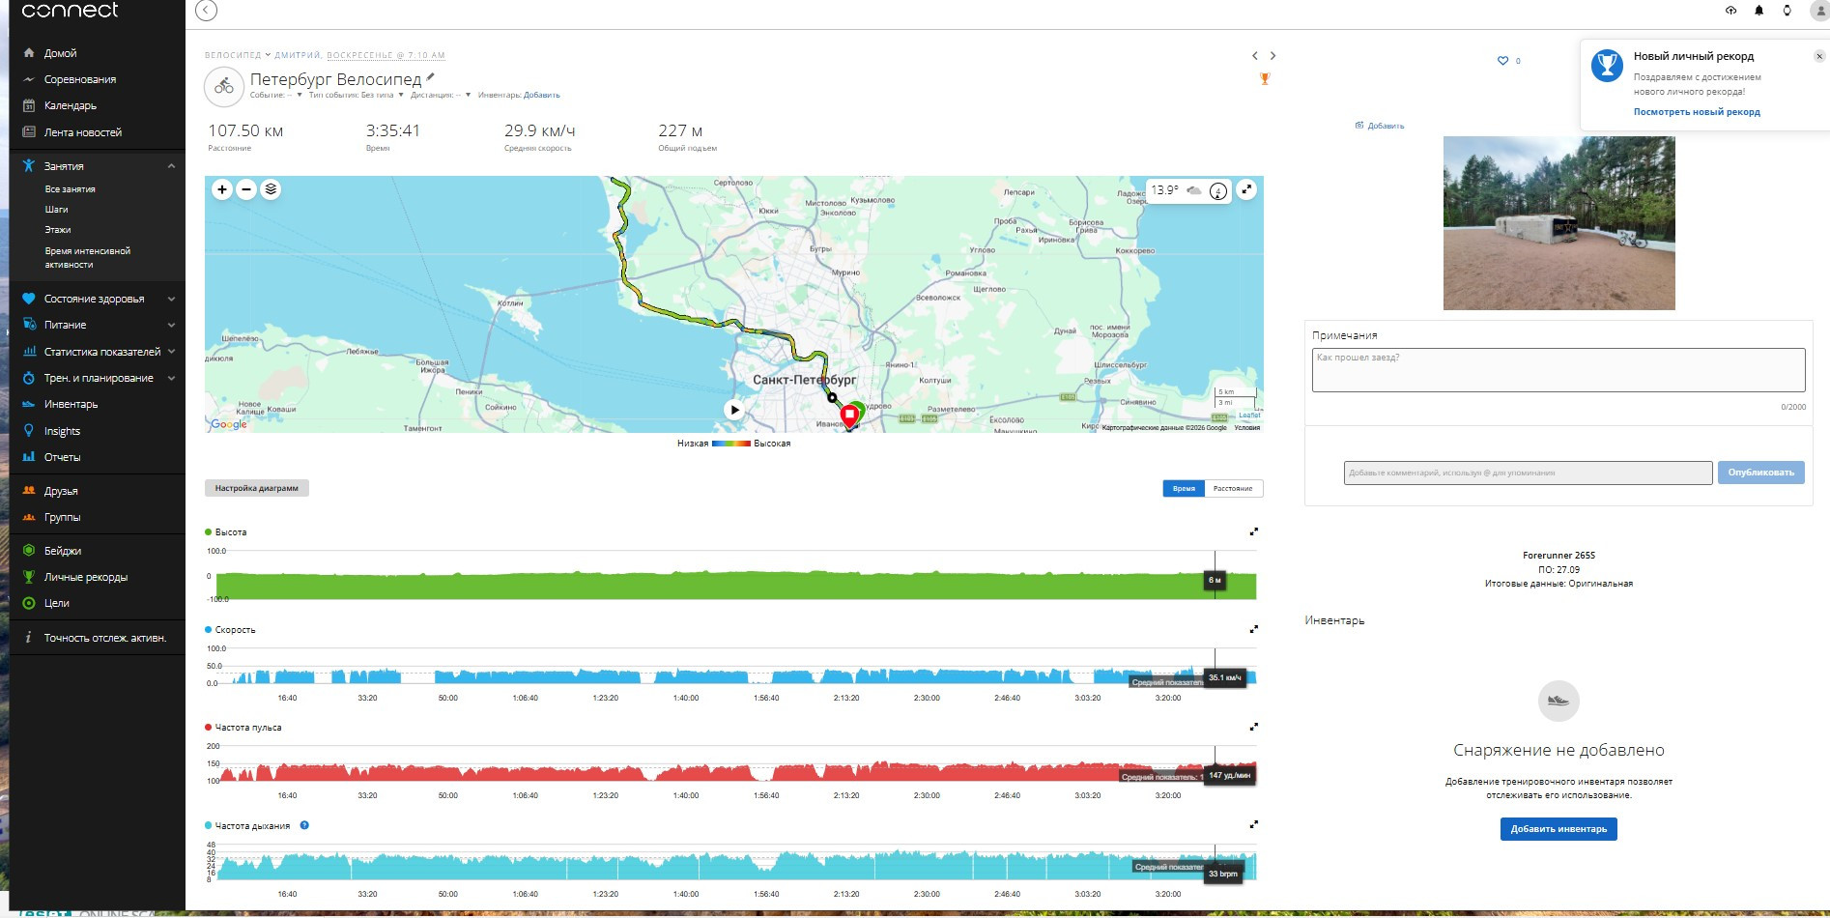Go to the next activity arrow
The height and width of the screenshot is (918, 1830).
pyautogui.click(x=1272, y=56)
